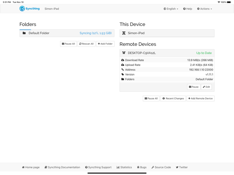Screen dimensions: 234x175
Task: Expand the Simon-iPad device panel
Action: [x=167, y=33]
